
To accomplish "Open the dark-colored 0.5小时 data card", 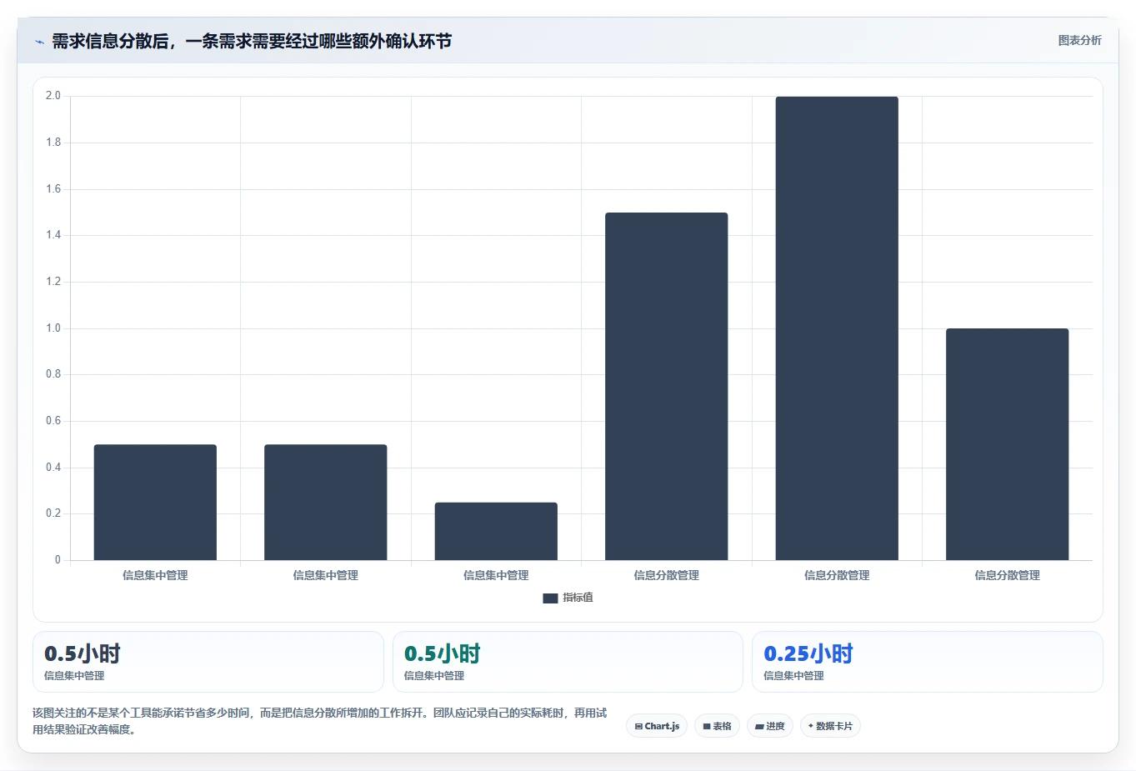I will click(x=208, y=662).
